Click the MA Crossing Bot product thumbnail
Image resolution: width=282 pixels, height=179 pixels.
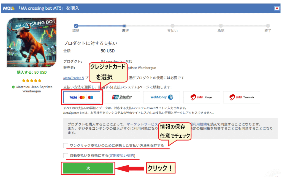point(32,43)
